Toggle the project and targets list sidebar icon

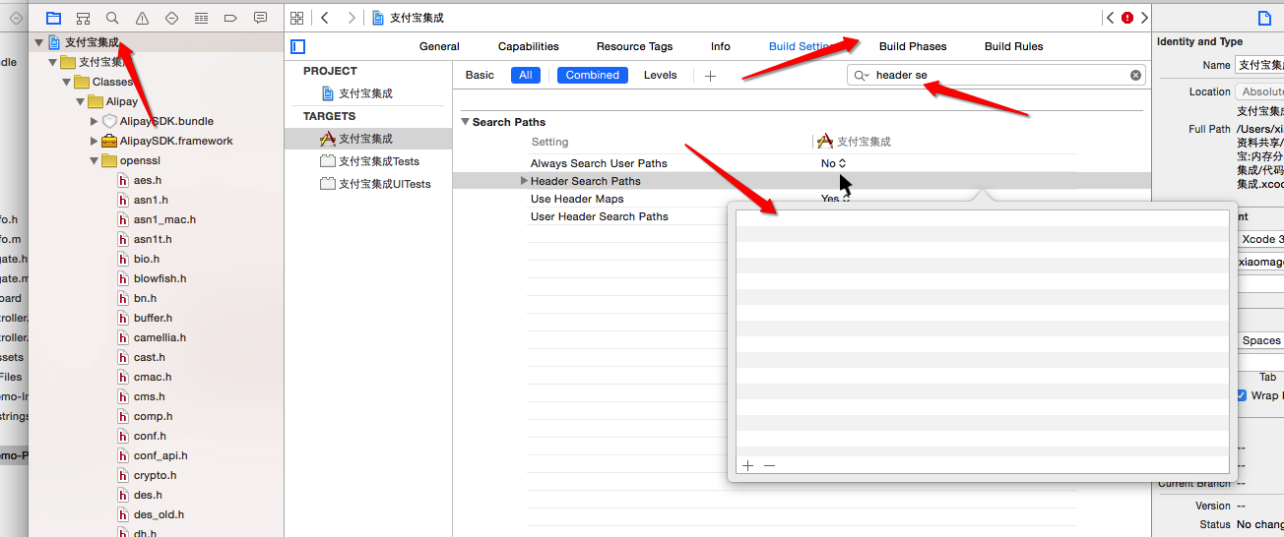pyautogui.click(x=298, y=46)
